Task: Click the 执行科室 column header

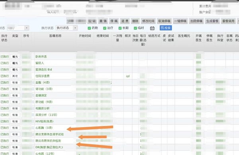Action: tap(220, 38)
